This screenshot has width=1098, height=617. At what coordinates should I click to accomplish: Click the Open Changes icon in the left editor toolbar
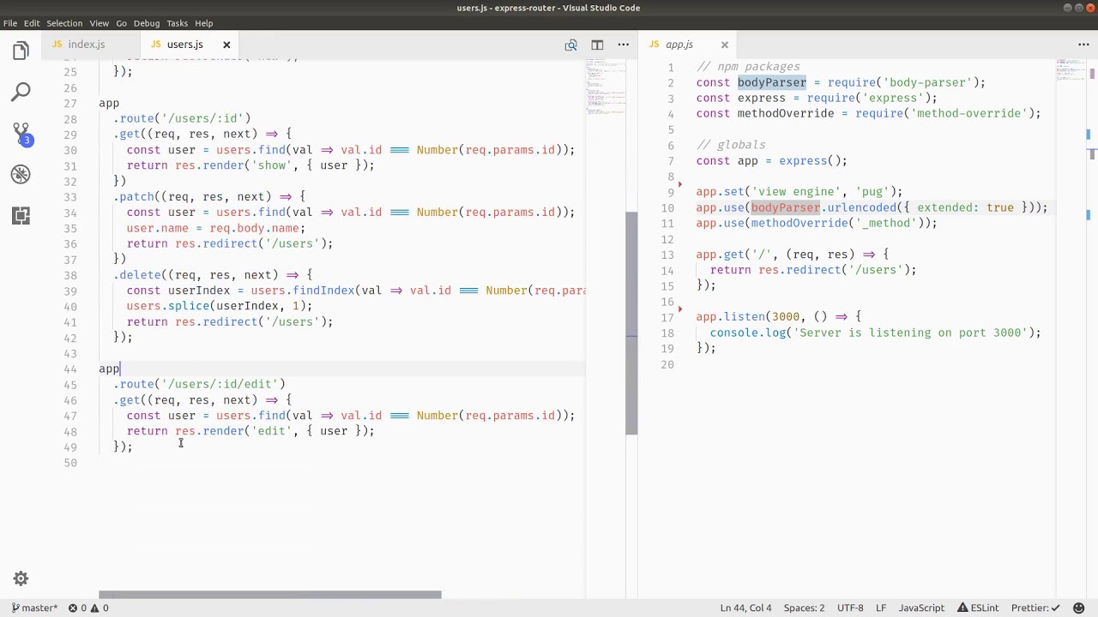tap(570, 45)
